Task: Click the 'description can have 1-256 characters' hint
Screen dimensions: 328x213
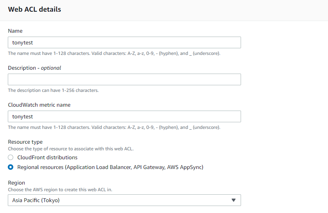Action: (x=53, y=90)
